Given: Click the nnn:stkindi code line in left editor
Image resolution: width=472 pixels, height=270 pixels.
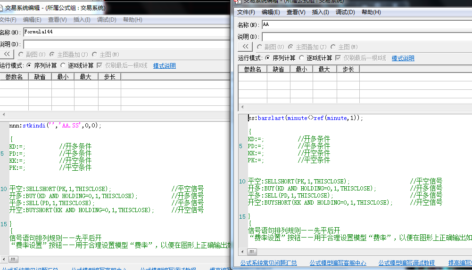Looking at the screenshot, I should (x=55, y=126).
